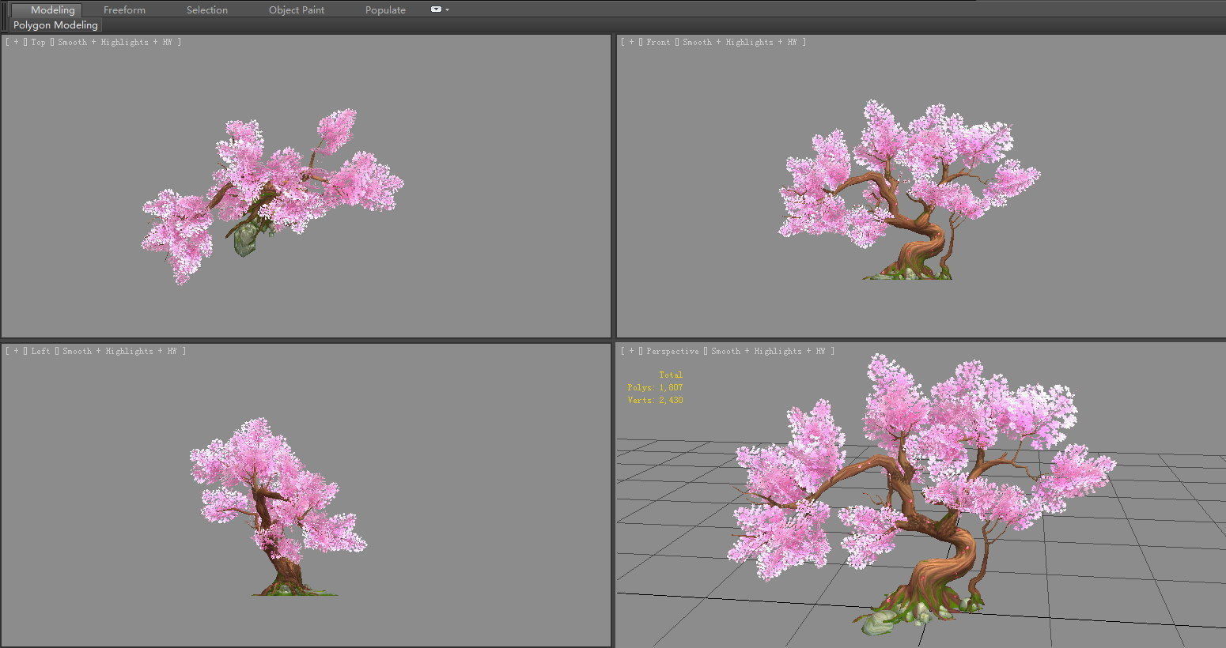Open Perspective viewport Smooth + Highlights shading menu
Viewport: 1226px width, 648px height.
[768, 351]
